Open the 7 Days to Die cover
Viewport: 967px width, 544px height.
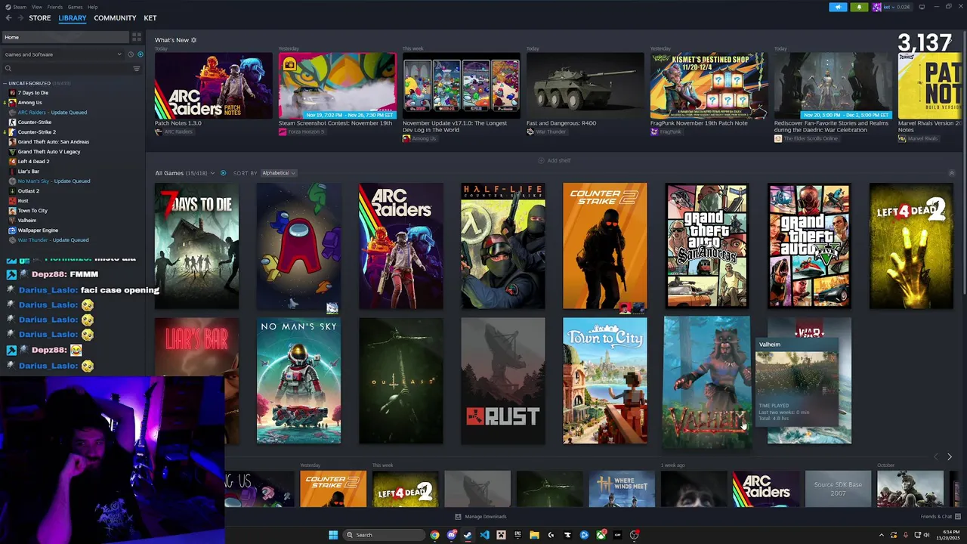pyautogui.click(x=196, y=246)
